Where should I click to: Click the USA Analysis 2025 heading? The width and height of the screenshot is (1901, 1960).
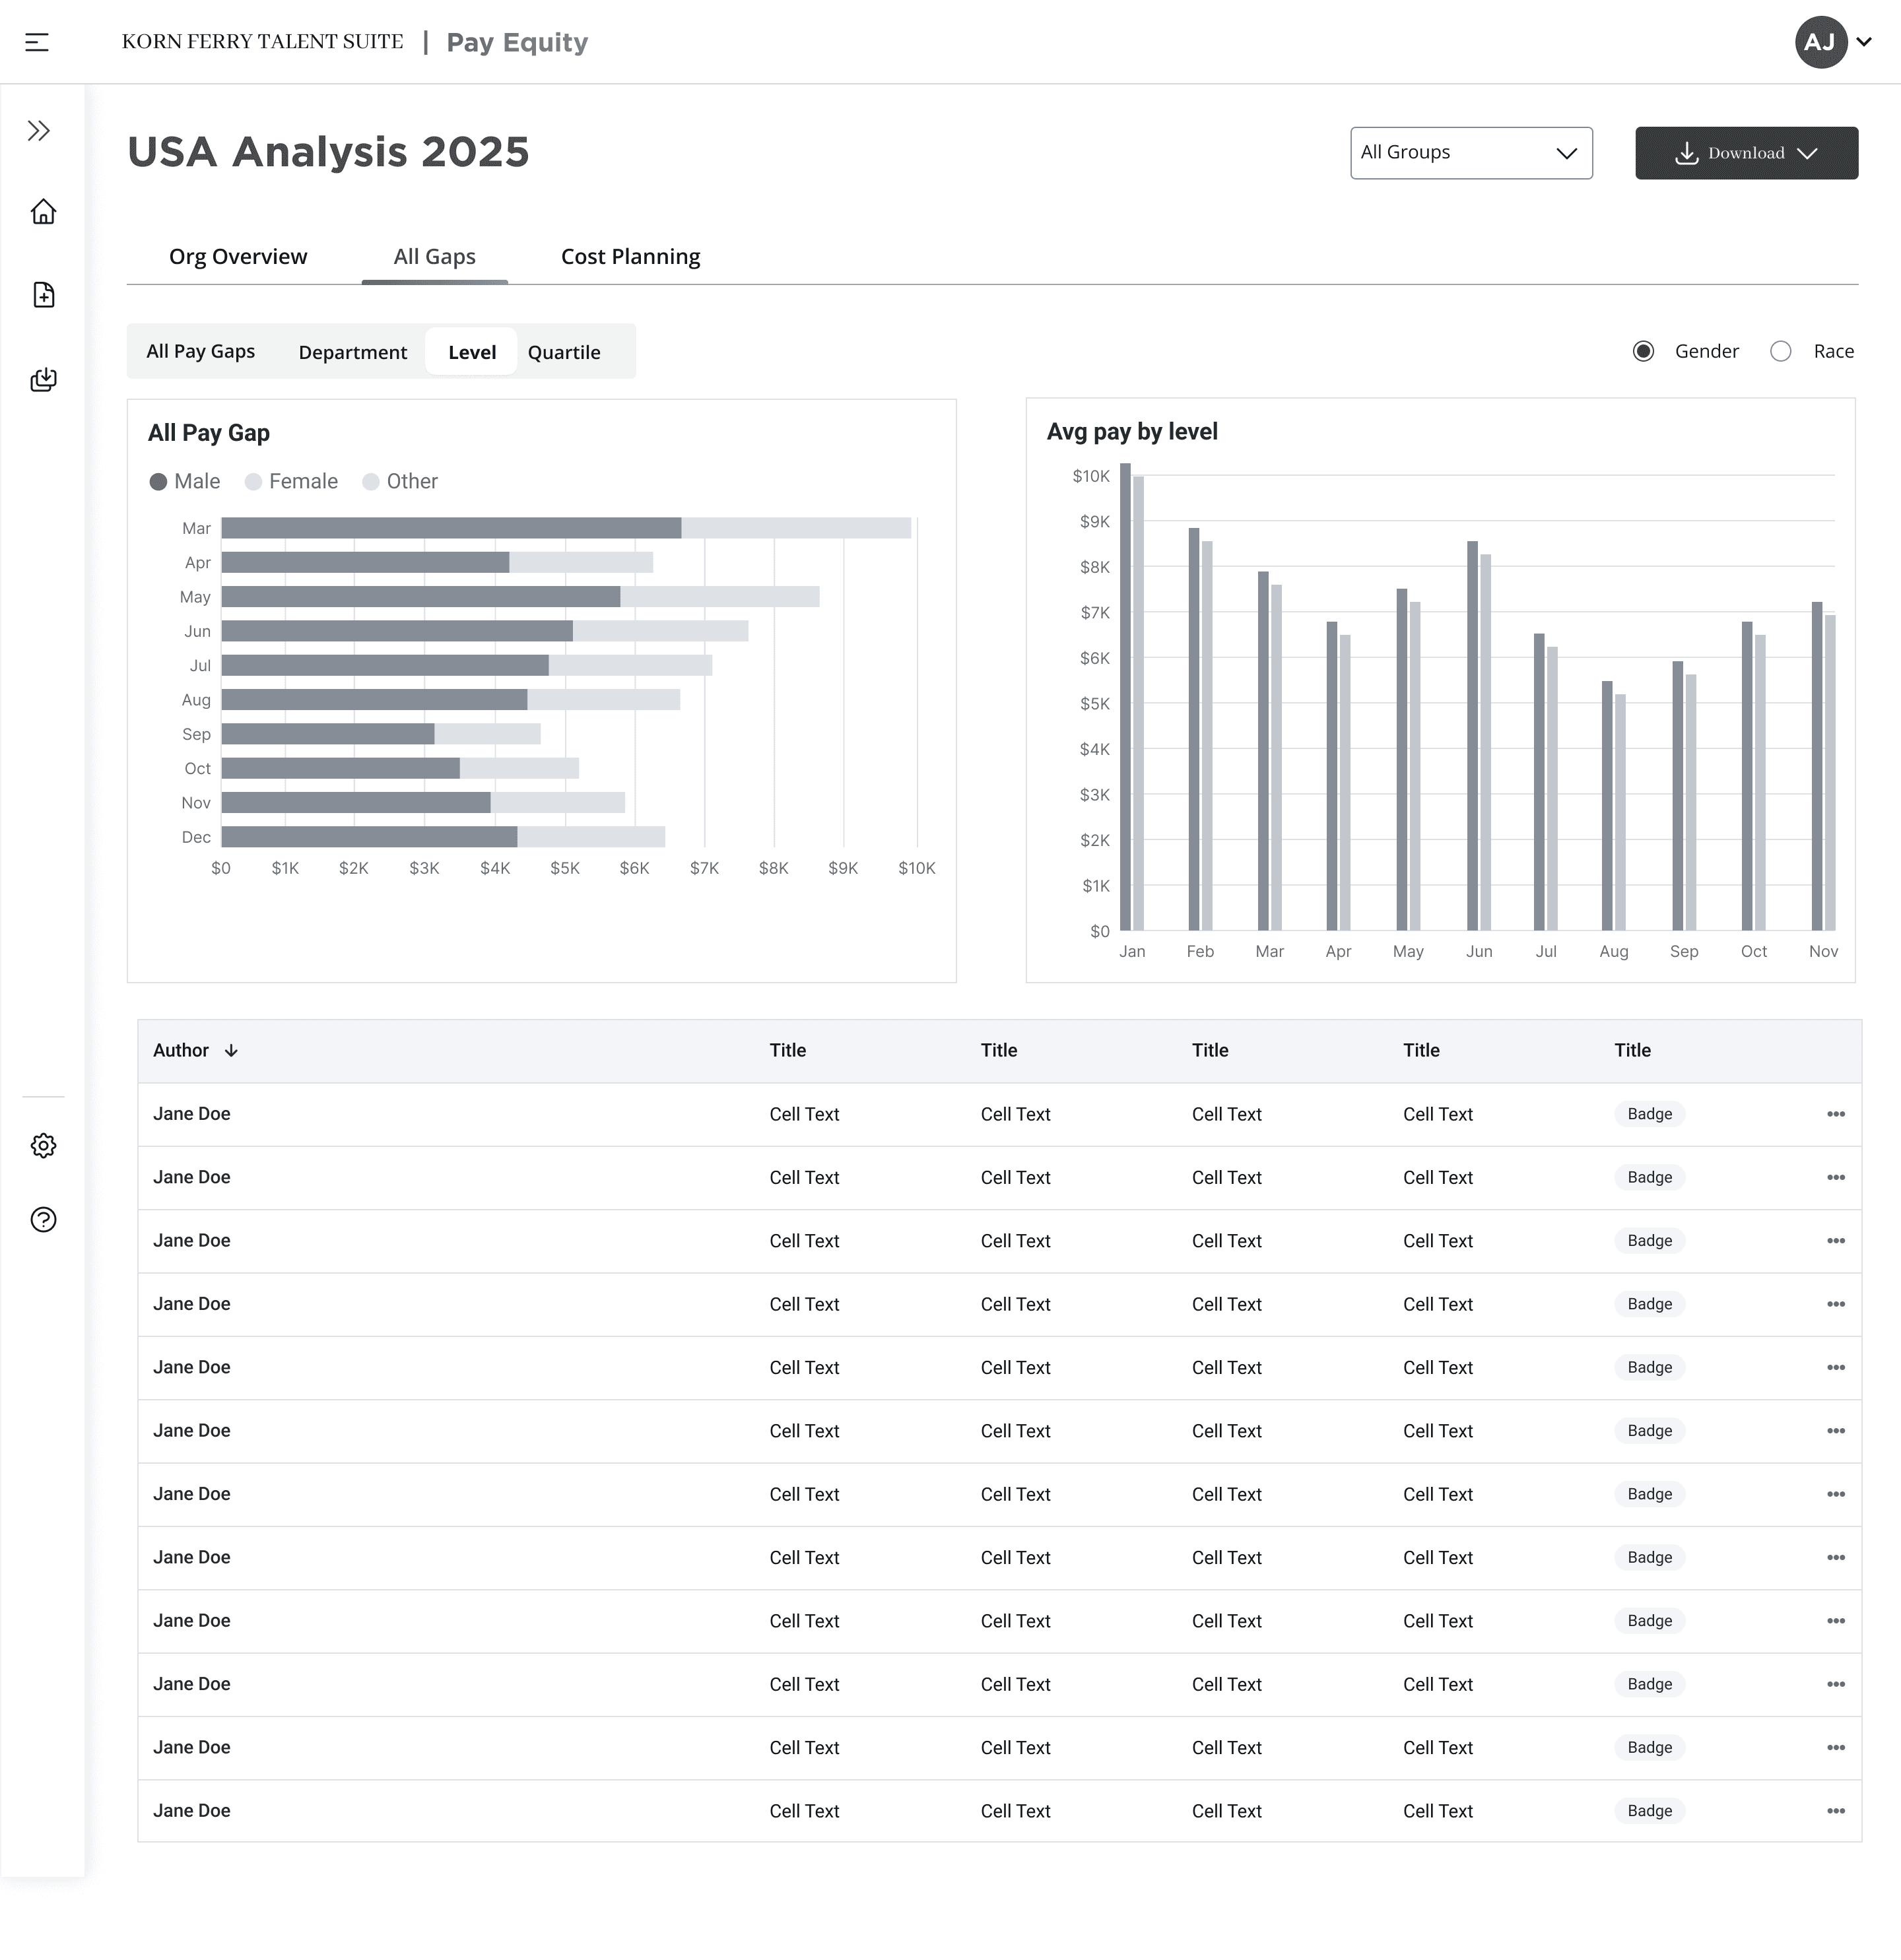tap(328, 152)
